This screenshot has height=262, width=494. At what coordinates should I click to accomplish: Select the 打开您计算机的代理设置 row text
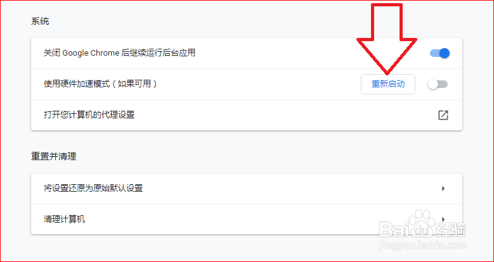[89, 115]
